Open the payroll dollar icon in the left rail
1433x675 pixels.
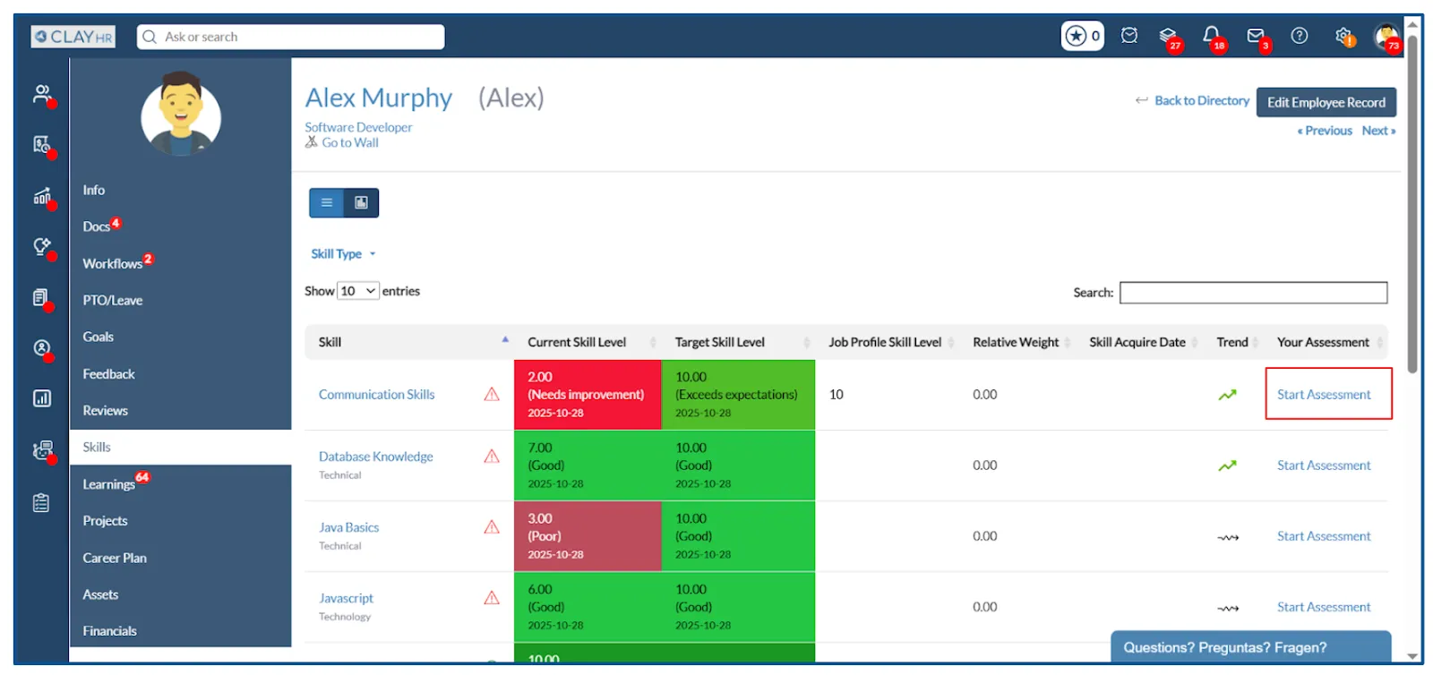[41, 144]
